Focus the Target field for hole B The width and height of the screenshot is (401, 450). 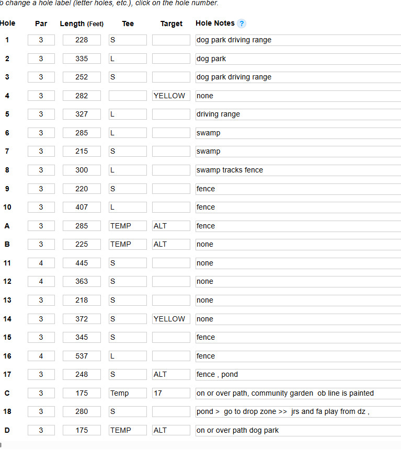pyautogui.click(x=171, y=244)
